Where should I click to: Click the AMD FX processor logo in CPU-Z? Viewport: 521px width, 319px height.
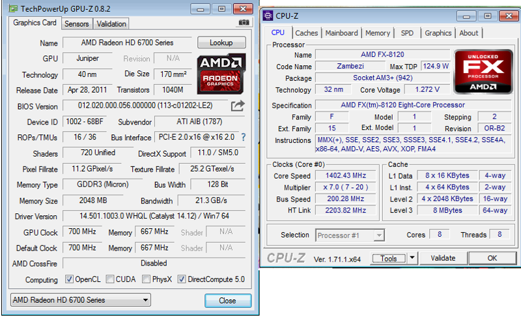483,72
